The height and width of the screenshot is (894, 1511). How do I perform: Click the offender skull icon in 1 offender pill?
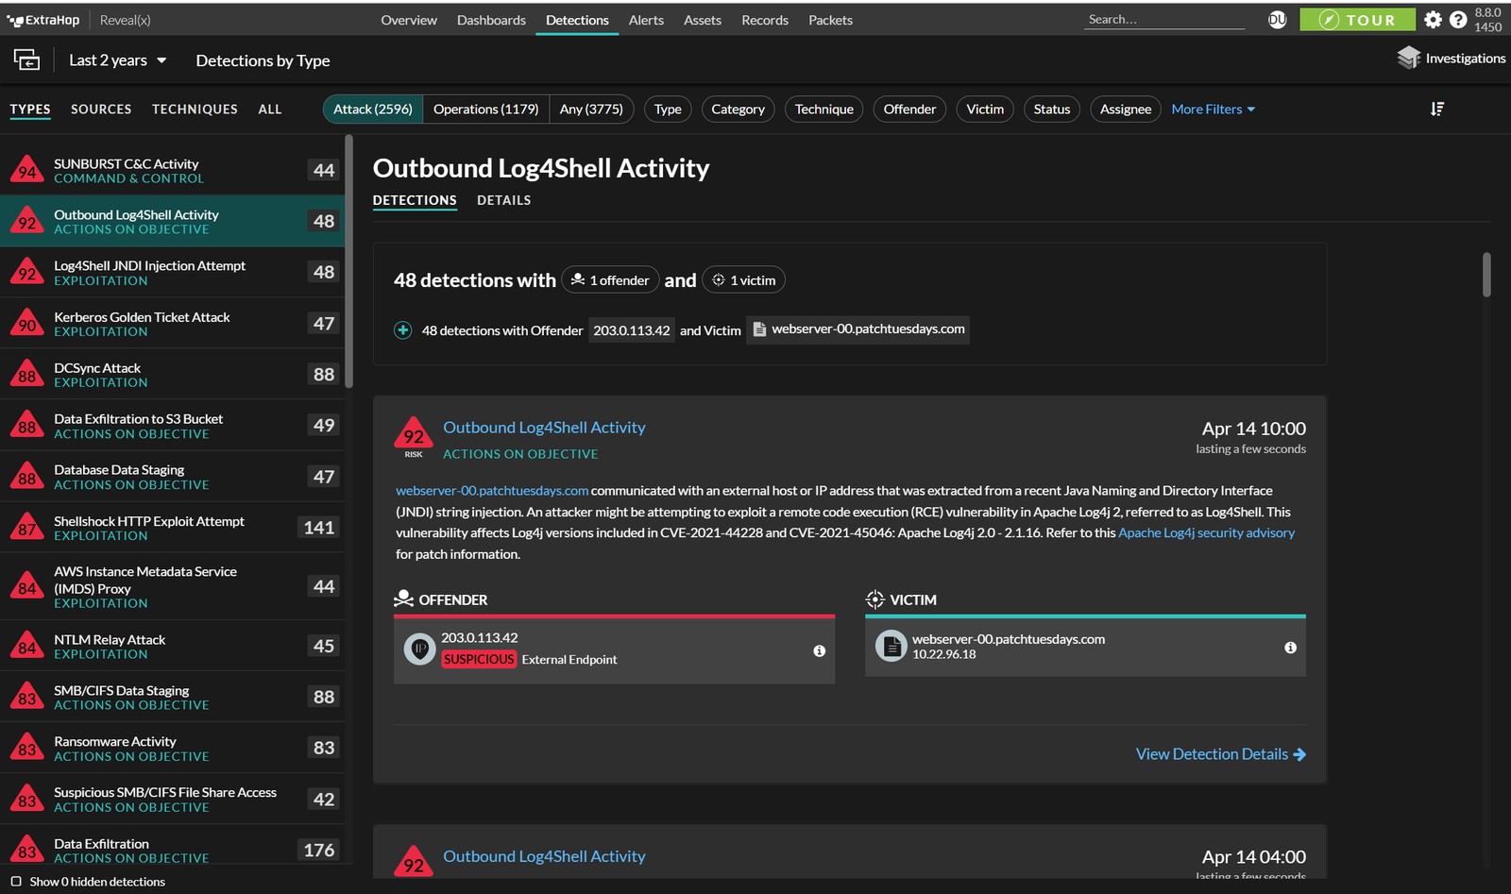pos(578,279)
